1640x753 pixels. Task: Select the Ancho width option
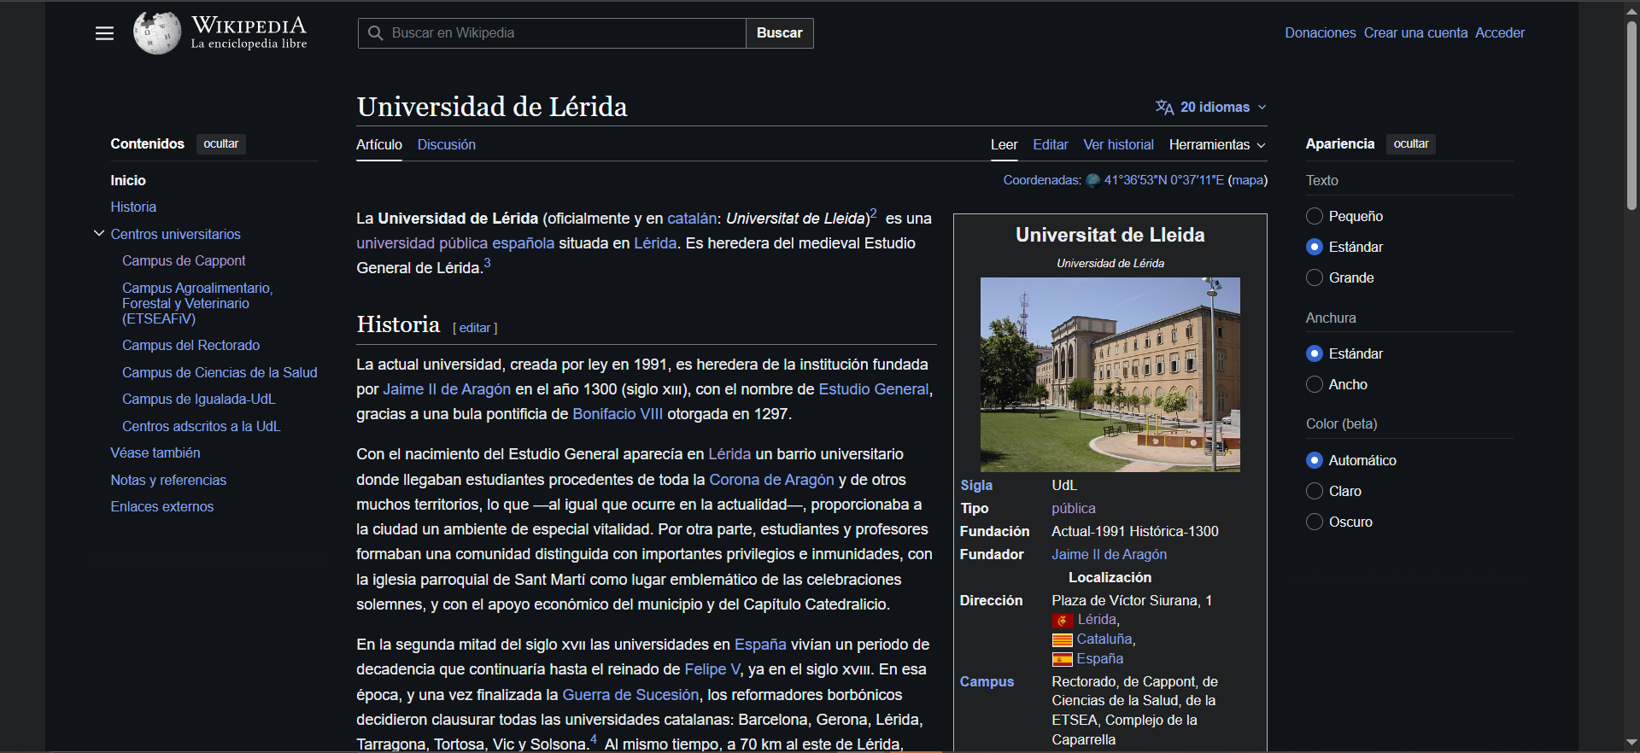click(1315, 384)
